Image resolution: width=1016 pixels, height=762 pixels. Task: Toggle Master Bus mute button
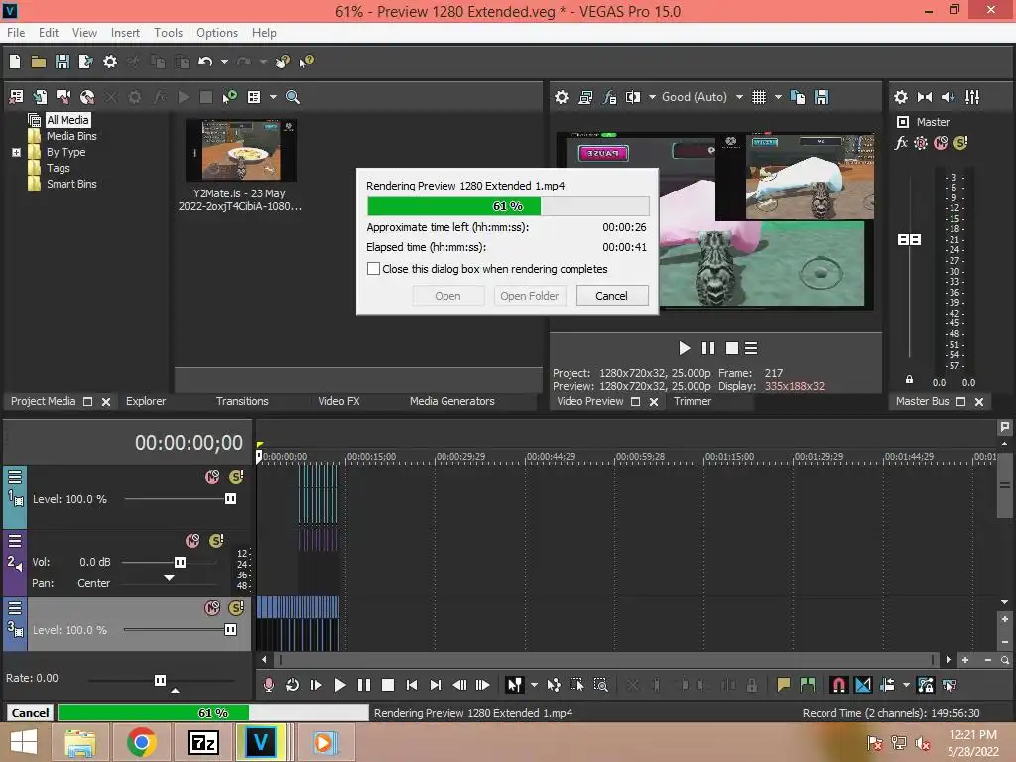(x=941, y=143)
